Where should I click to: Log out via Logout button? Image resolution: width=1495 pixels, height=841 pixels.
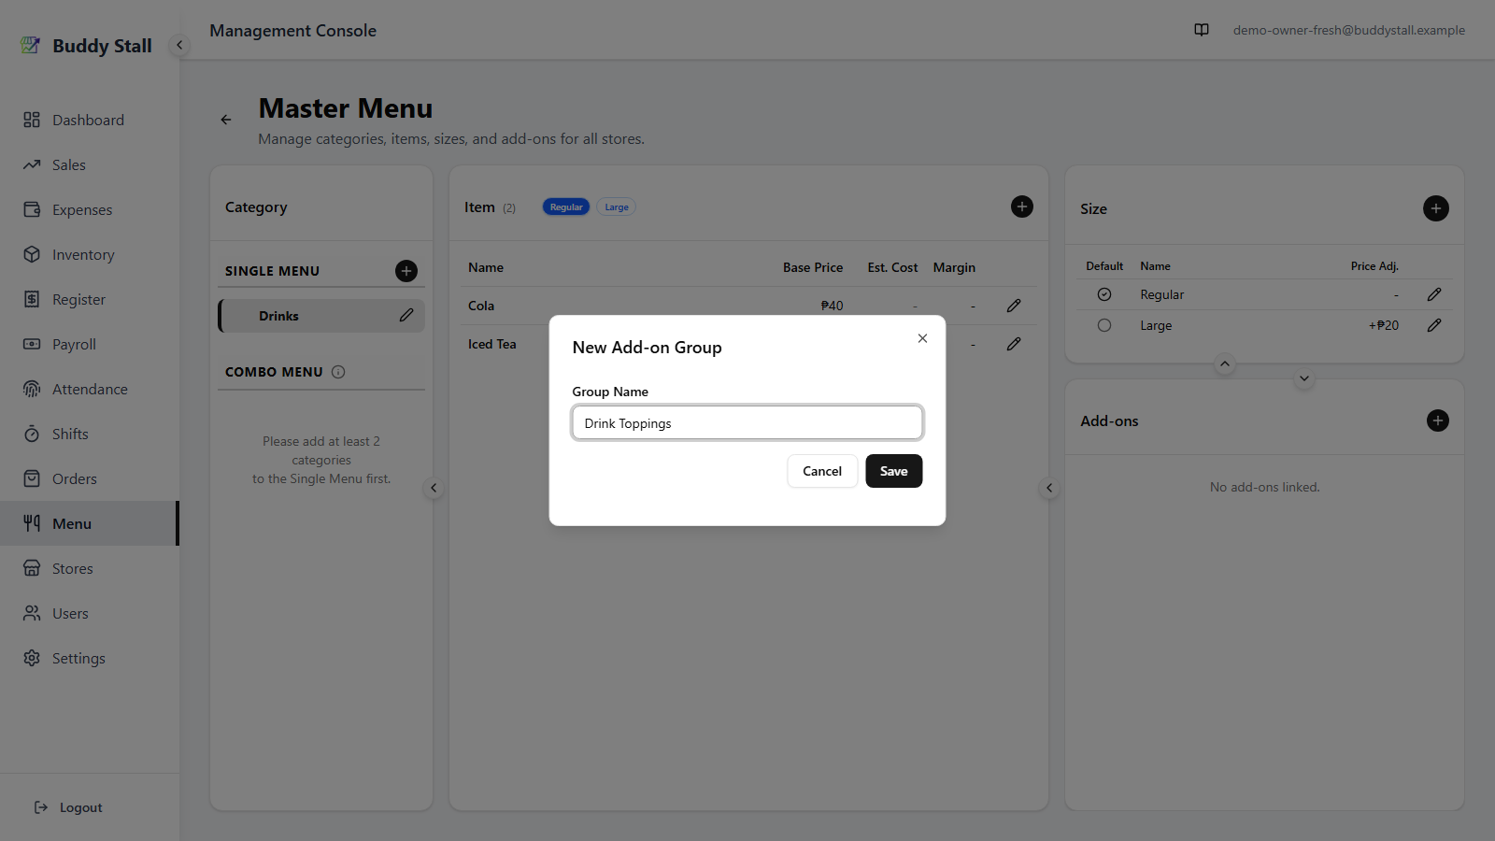coord(69,807)
